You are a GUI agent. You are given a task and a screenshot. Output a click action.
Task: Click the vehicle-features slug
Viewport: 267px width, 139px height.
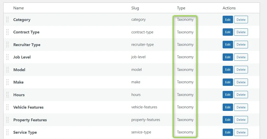[x=144, y=107]
